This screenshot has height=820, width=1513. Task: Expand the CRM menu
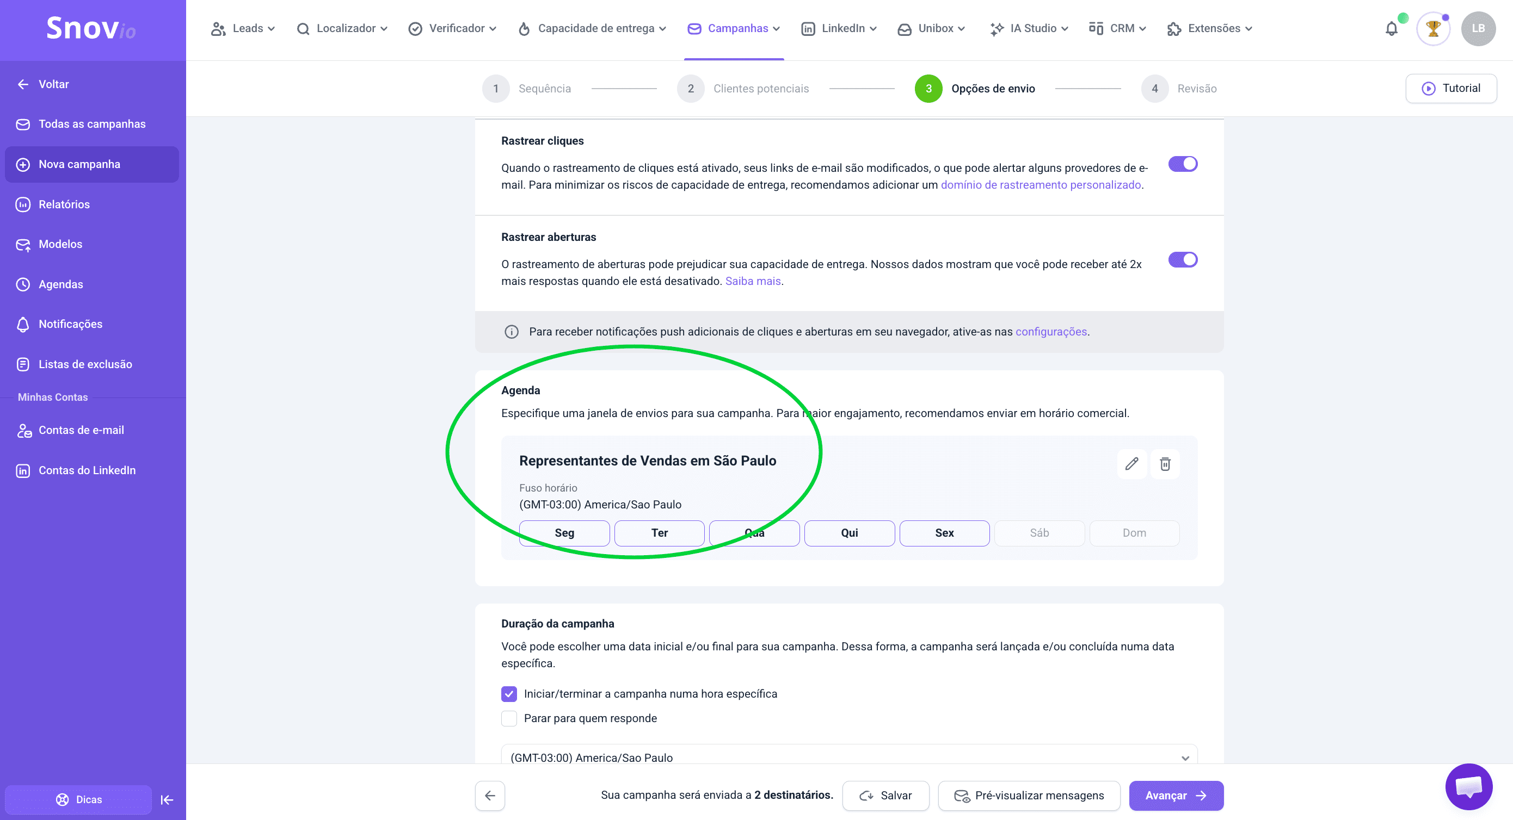[x=1117, y=28]
